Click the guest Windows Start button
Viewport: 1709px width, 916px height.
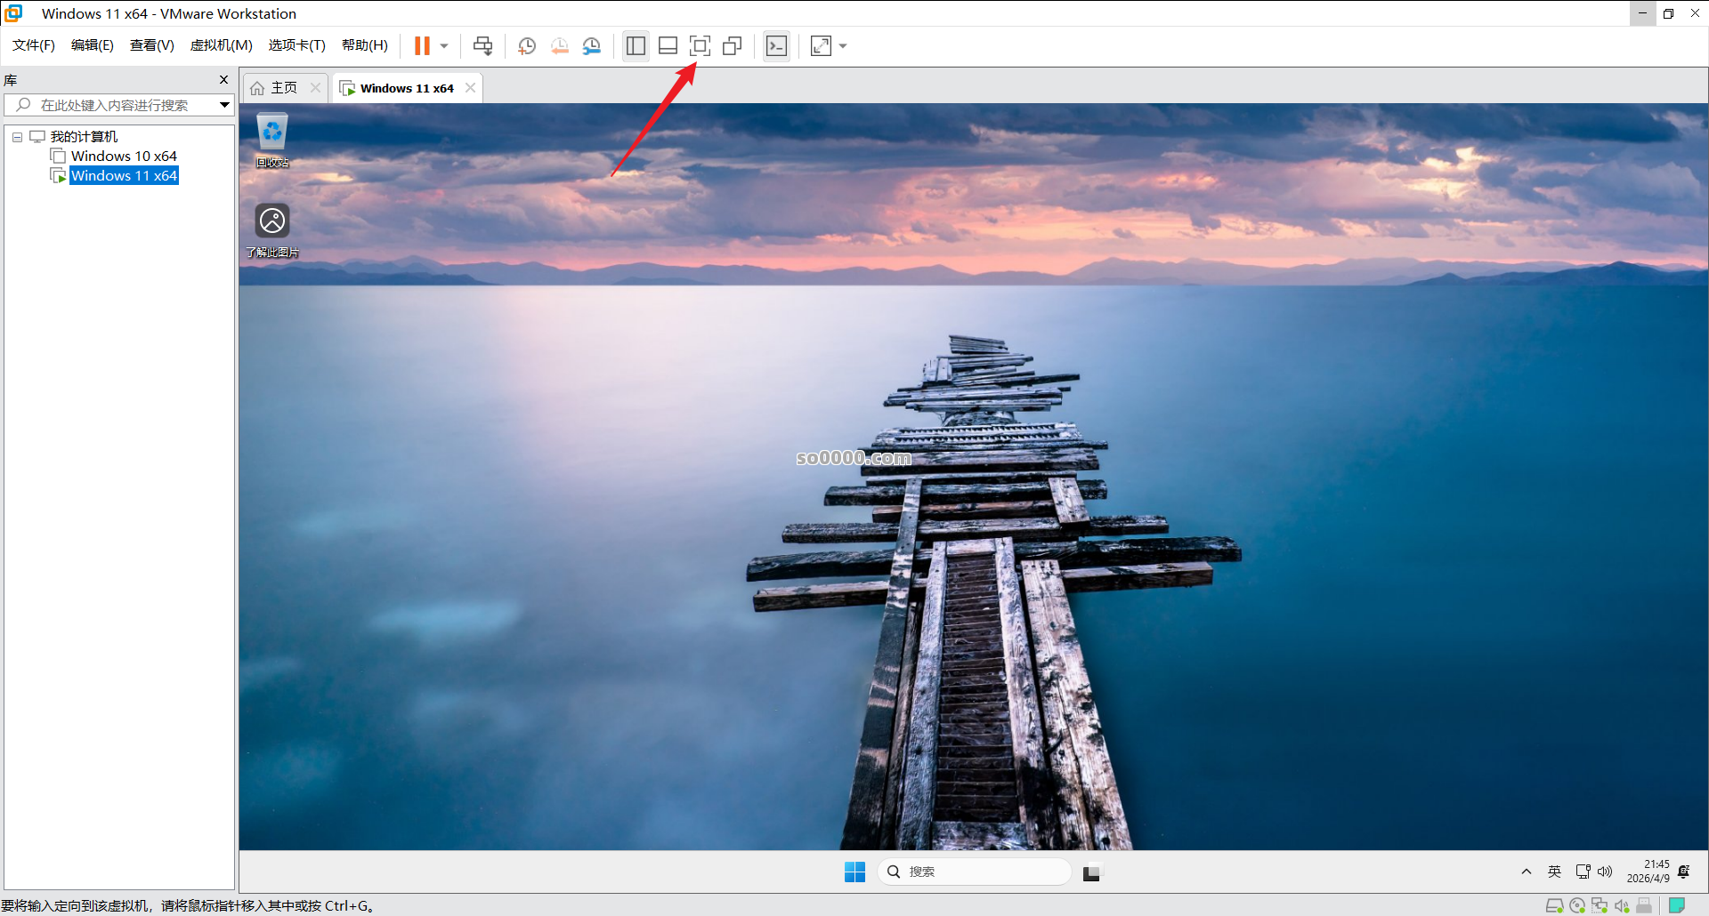pos(854,872)
